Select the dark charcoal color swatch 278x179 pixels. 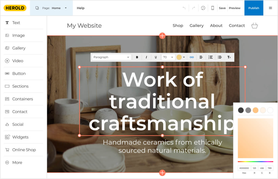tap(241, 110)
